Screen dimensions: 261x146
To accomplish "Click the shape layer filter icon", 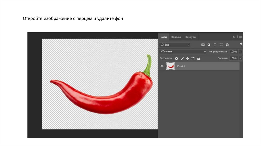I will point(221,45).
